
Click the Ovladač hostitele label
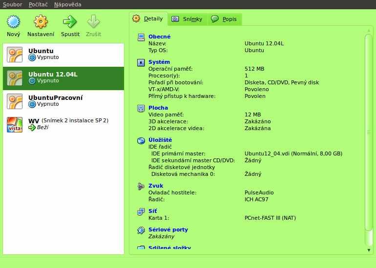[x=172, y=192]
